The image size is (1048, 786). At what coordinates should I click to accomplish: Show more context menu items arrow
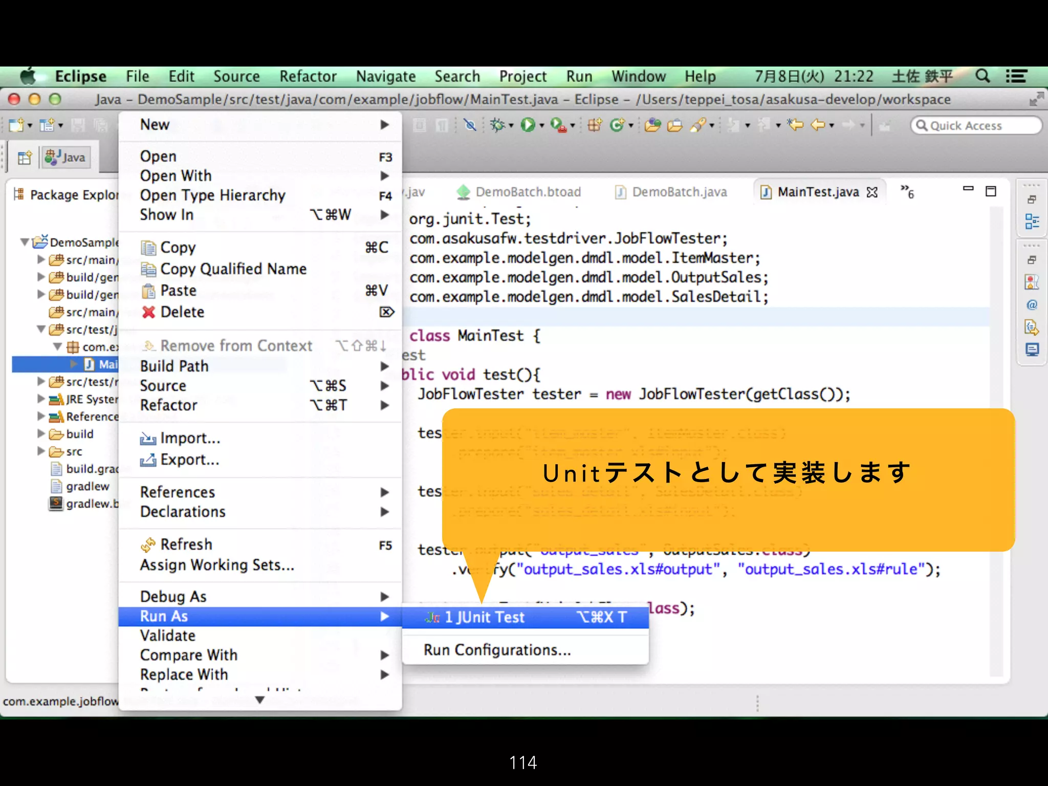[260, 700]
